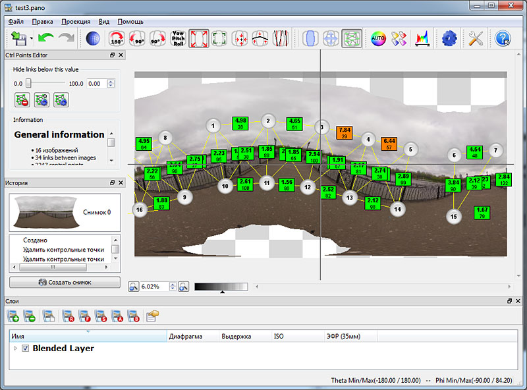Click the layer icon marked with red B
Viewport: 527px width, 390px height.
(134, 316)
